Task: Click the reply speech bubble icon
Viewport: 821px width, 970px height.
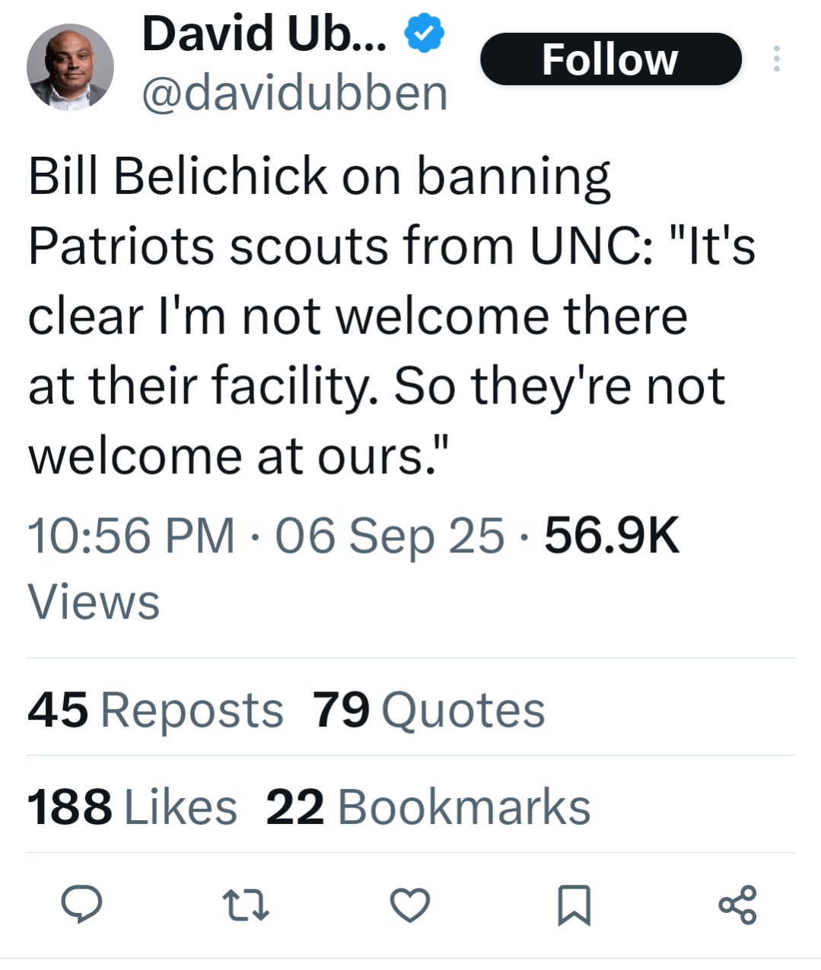Action: click(x=81, y=905)
